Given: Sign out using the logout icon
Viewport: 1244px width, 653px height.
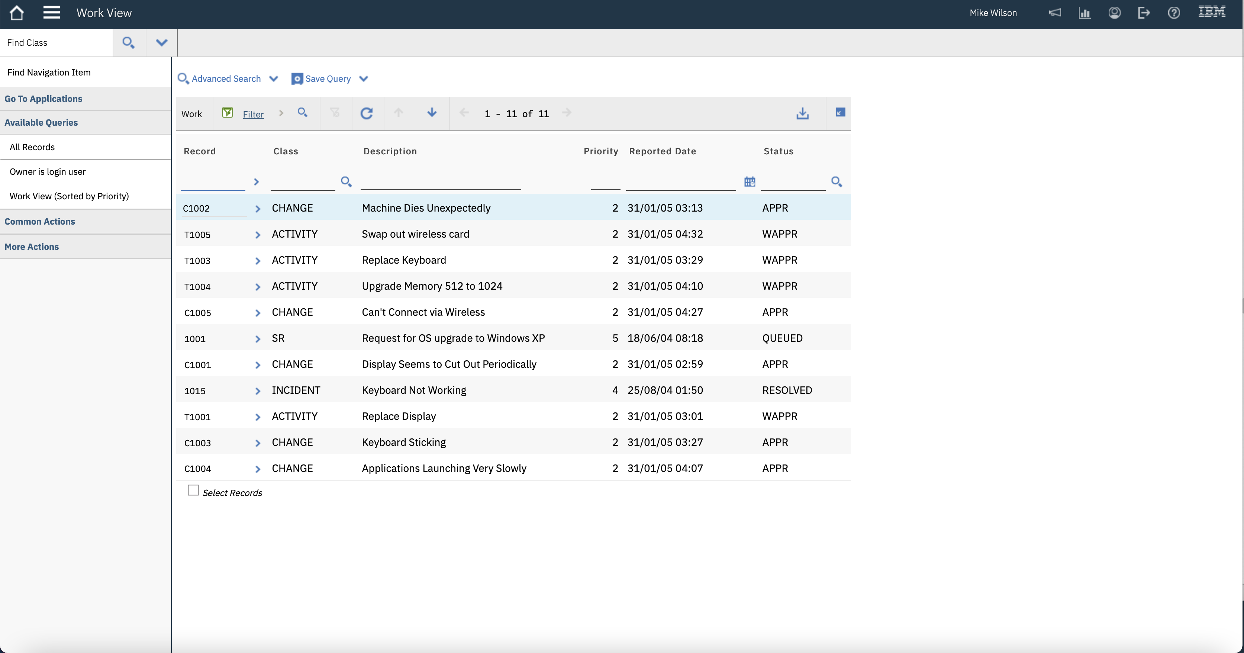Looking at the screenshot, I should coord(1144,13).
